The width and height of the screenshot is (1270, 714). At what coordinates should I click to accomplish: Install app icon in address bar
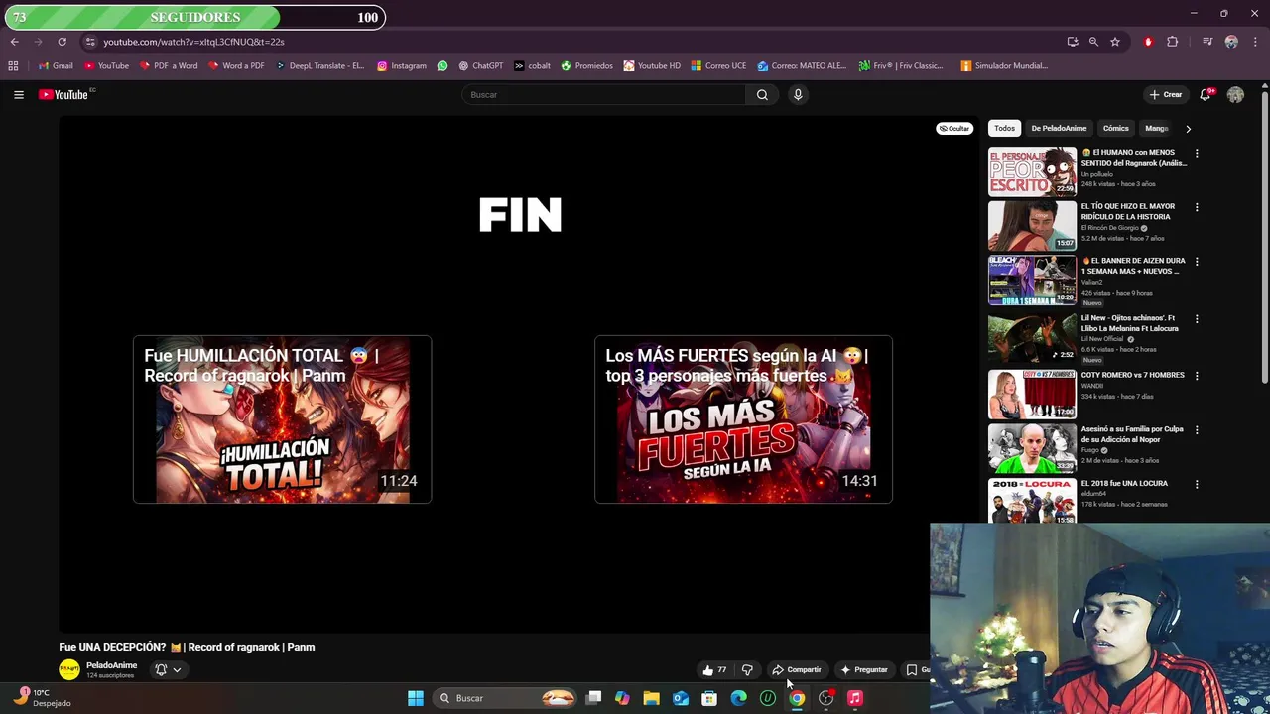coord(1073,42)
